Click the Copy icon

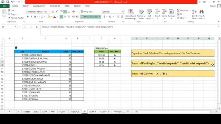9,14
